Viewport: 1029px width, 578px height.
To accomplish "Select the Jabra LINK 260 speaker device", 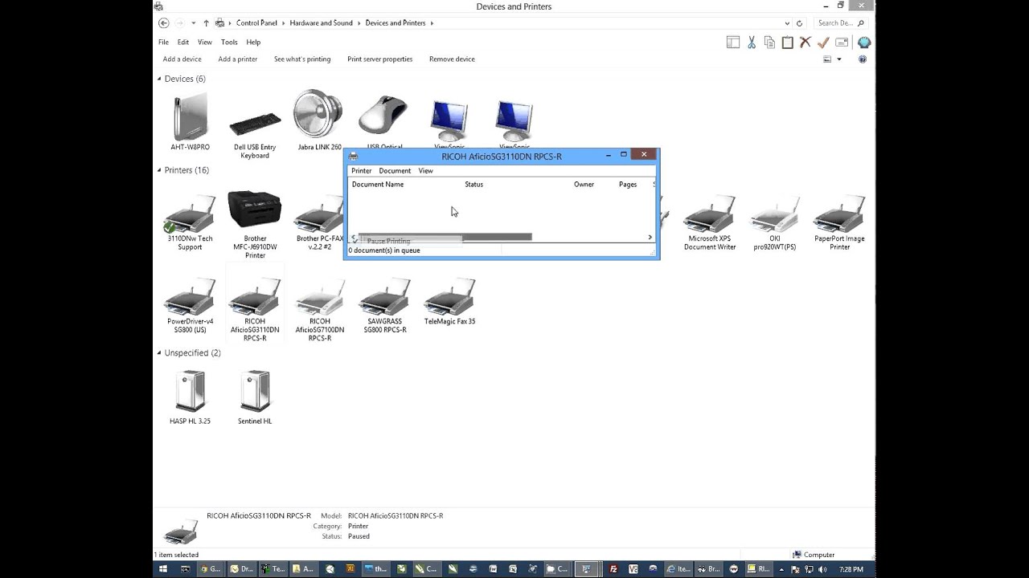I will (319, 120).
